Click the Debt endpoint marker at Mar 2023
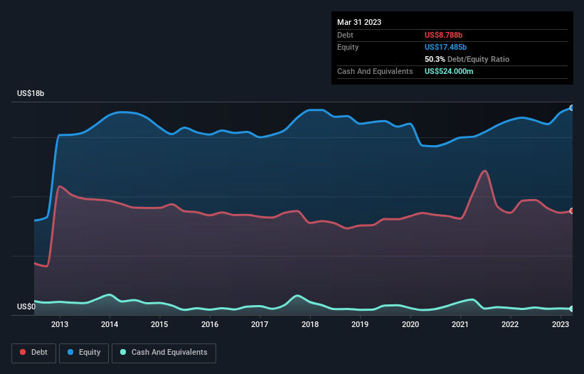 572,211
